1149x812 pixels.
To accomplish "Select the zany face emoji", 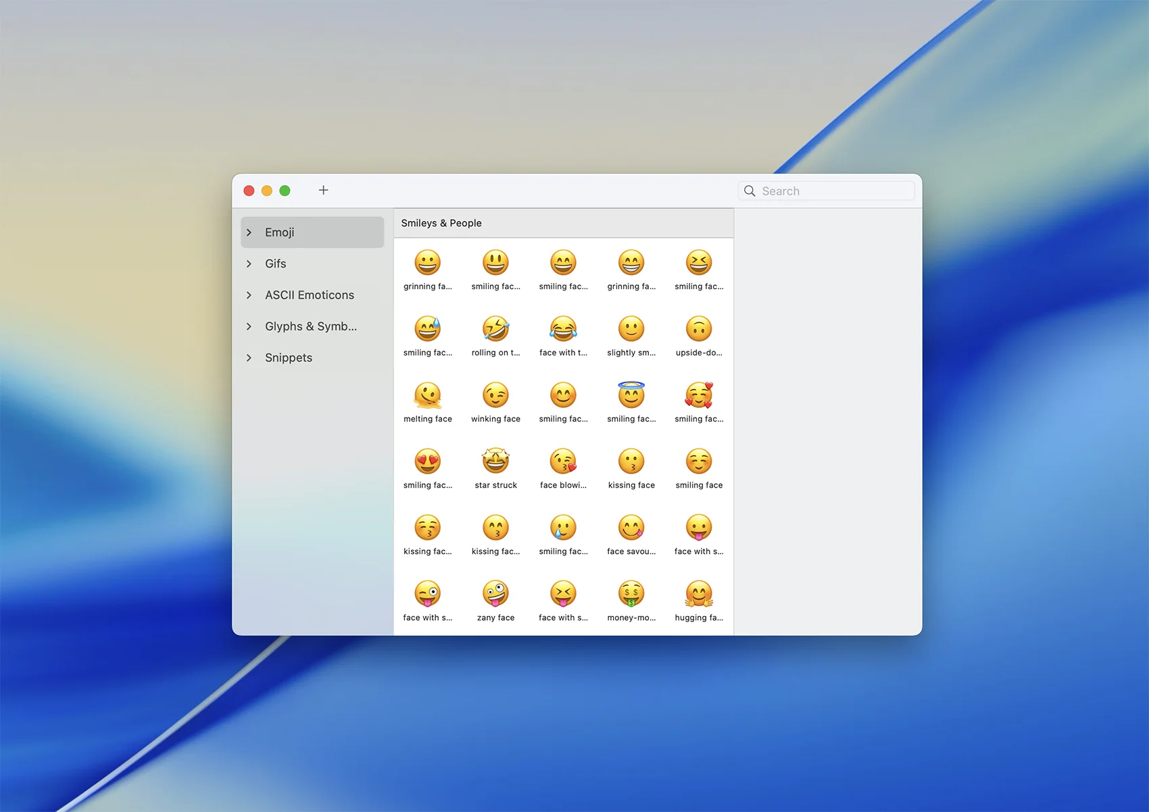I will coord(495,594).
